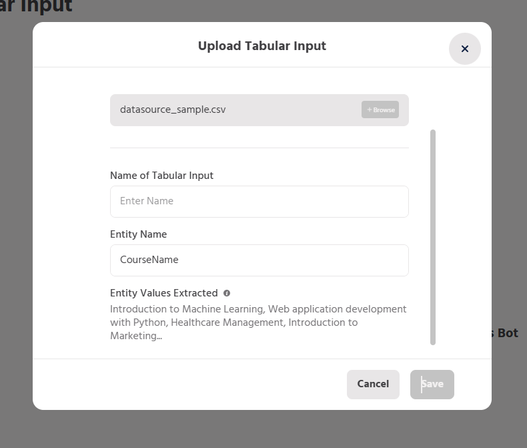Cancel the tabular input upload
Image resolution: width=527 pixels, height=448 pixels.
point(373,384)
